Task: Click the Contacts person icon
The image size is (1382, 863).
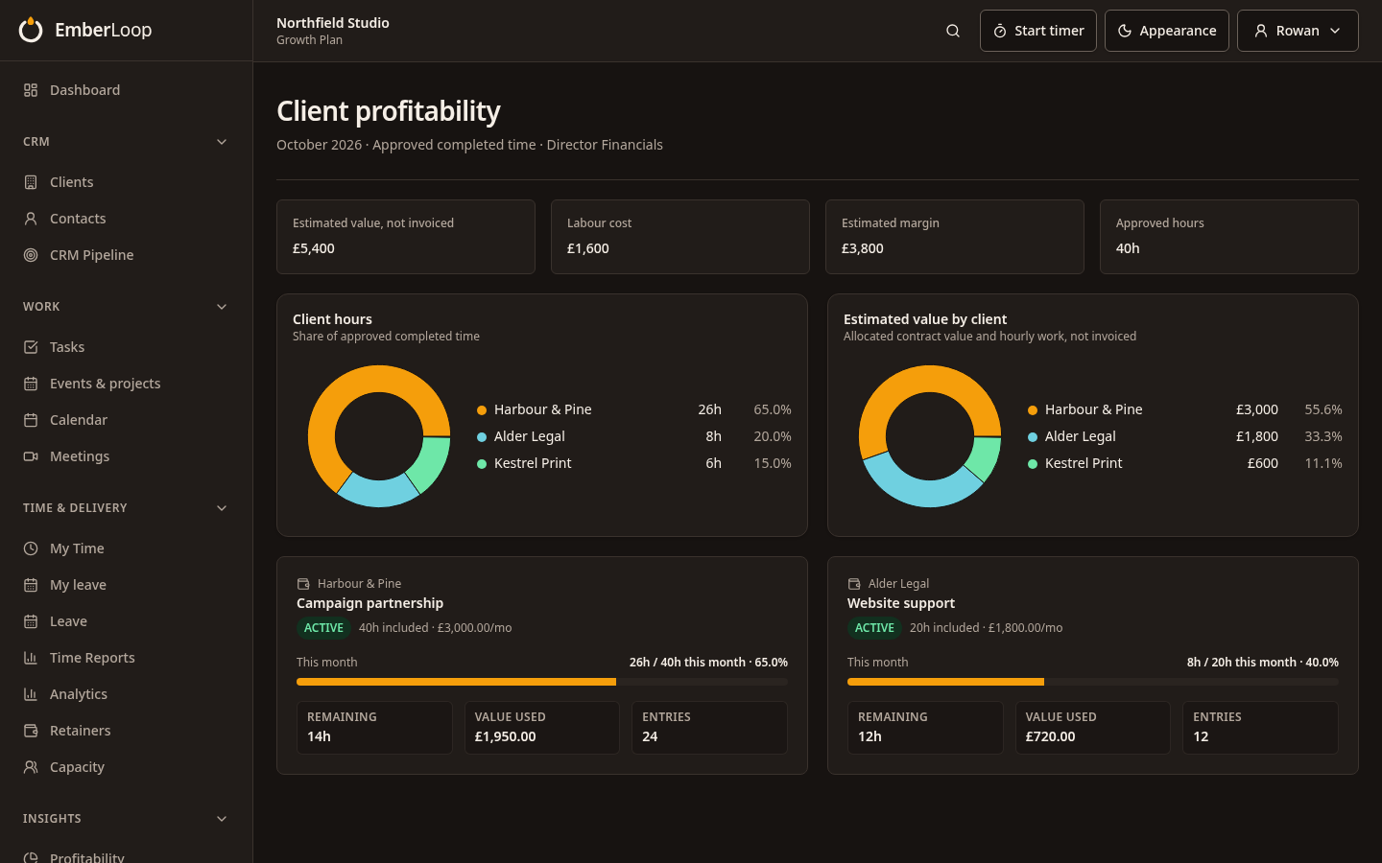Action: click(31, 219)
